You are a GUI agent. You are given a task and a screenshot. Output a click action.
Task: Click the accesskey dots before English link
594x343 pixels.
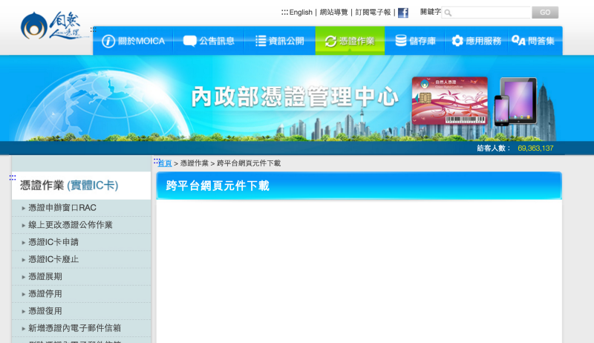[x=284, y=13]
